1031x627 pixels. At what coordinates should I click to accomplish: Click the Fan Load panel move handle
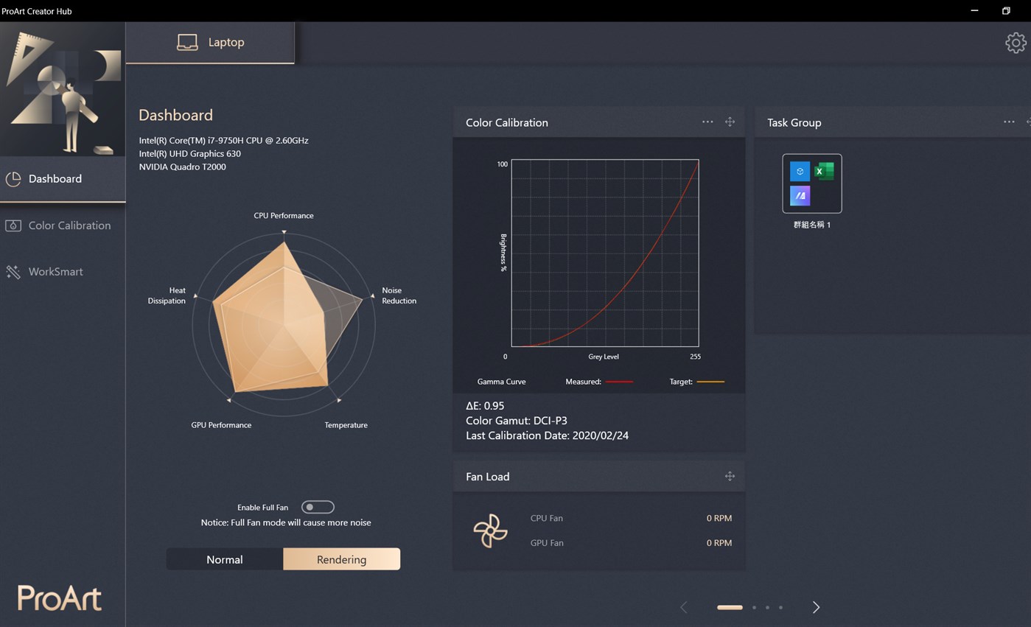coord(730,476)
